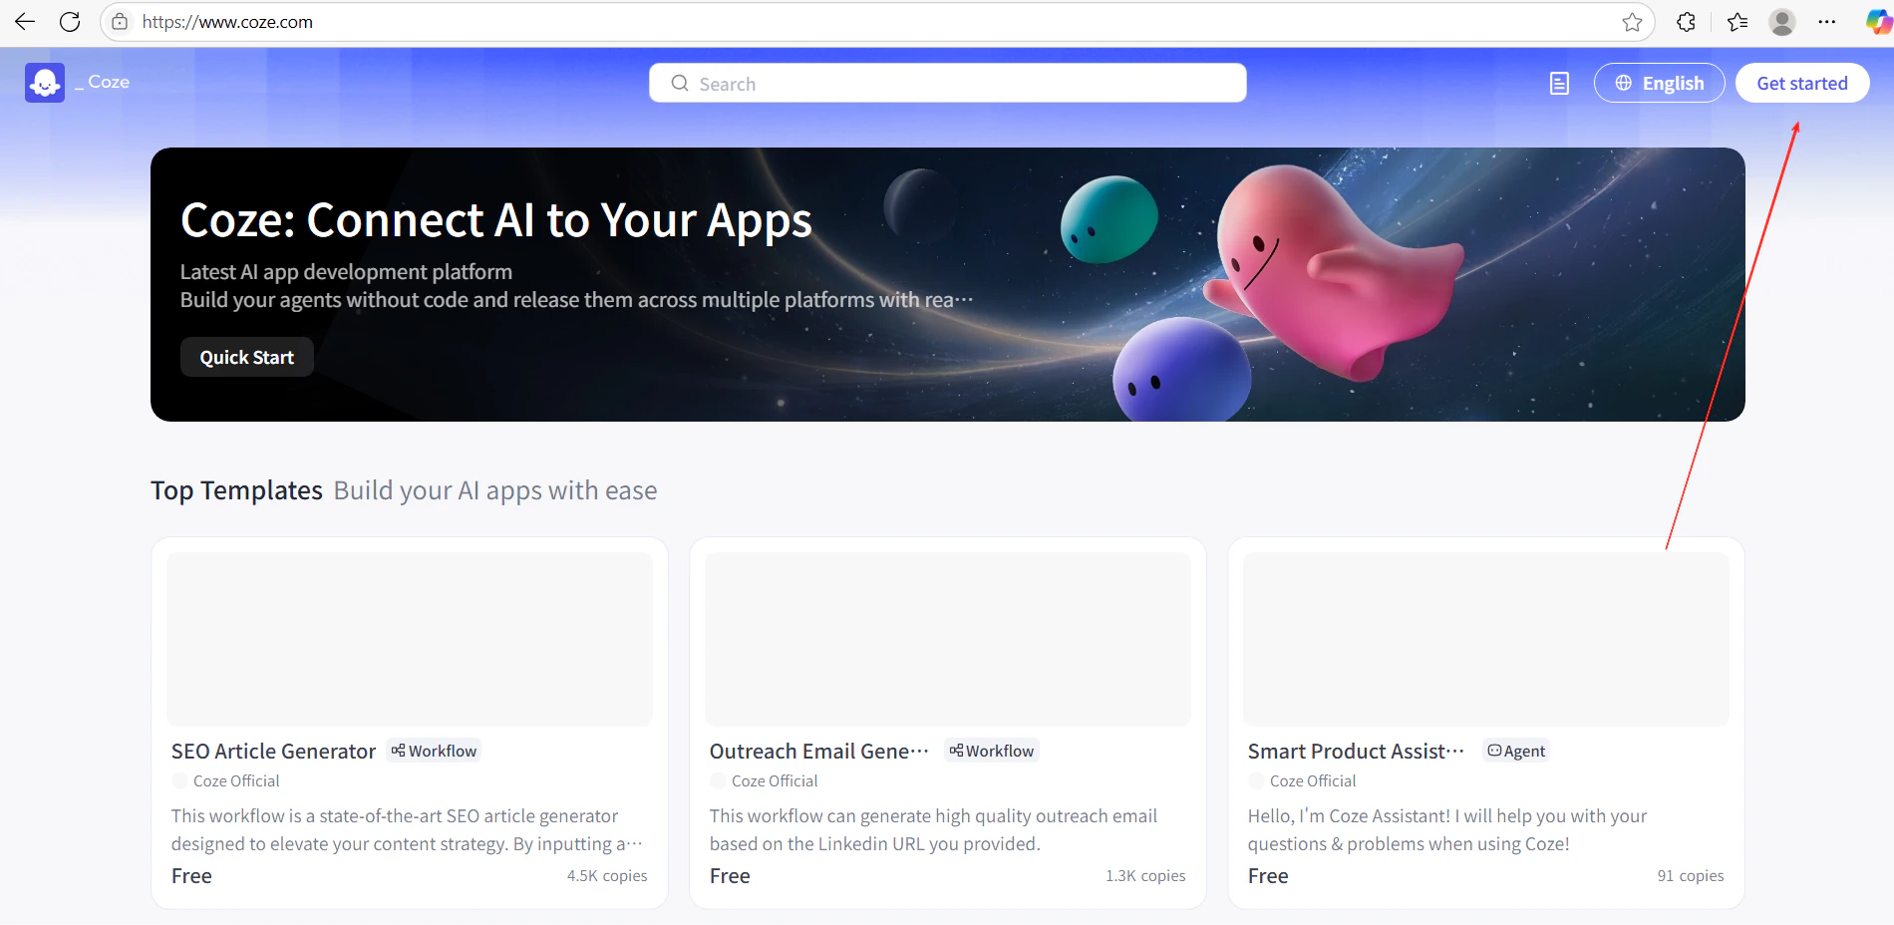The width and height of the screenshot is (1894, 925).
Task: Click 'Coze Official' under Smart Product Assistant
Action: click(x=1313, y=781)
